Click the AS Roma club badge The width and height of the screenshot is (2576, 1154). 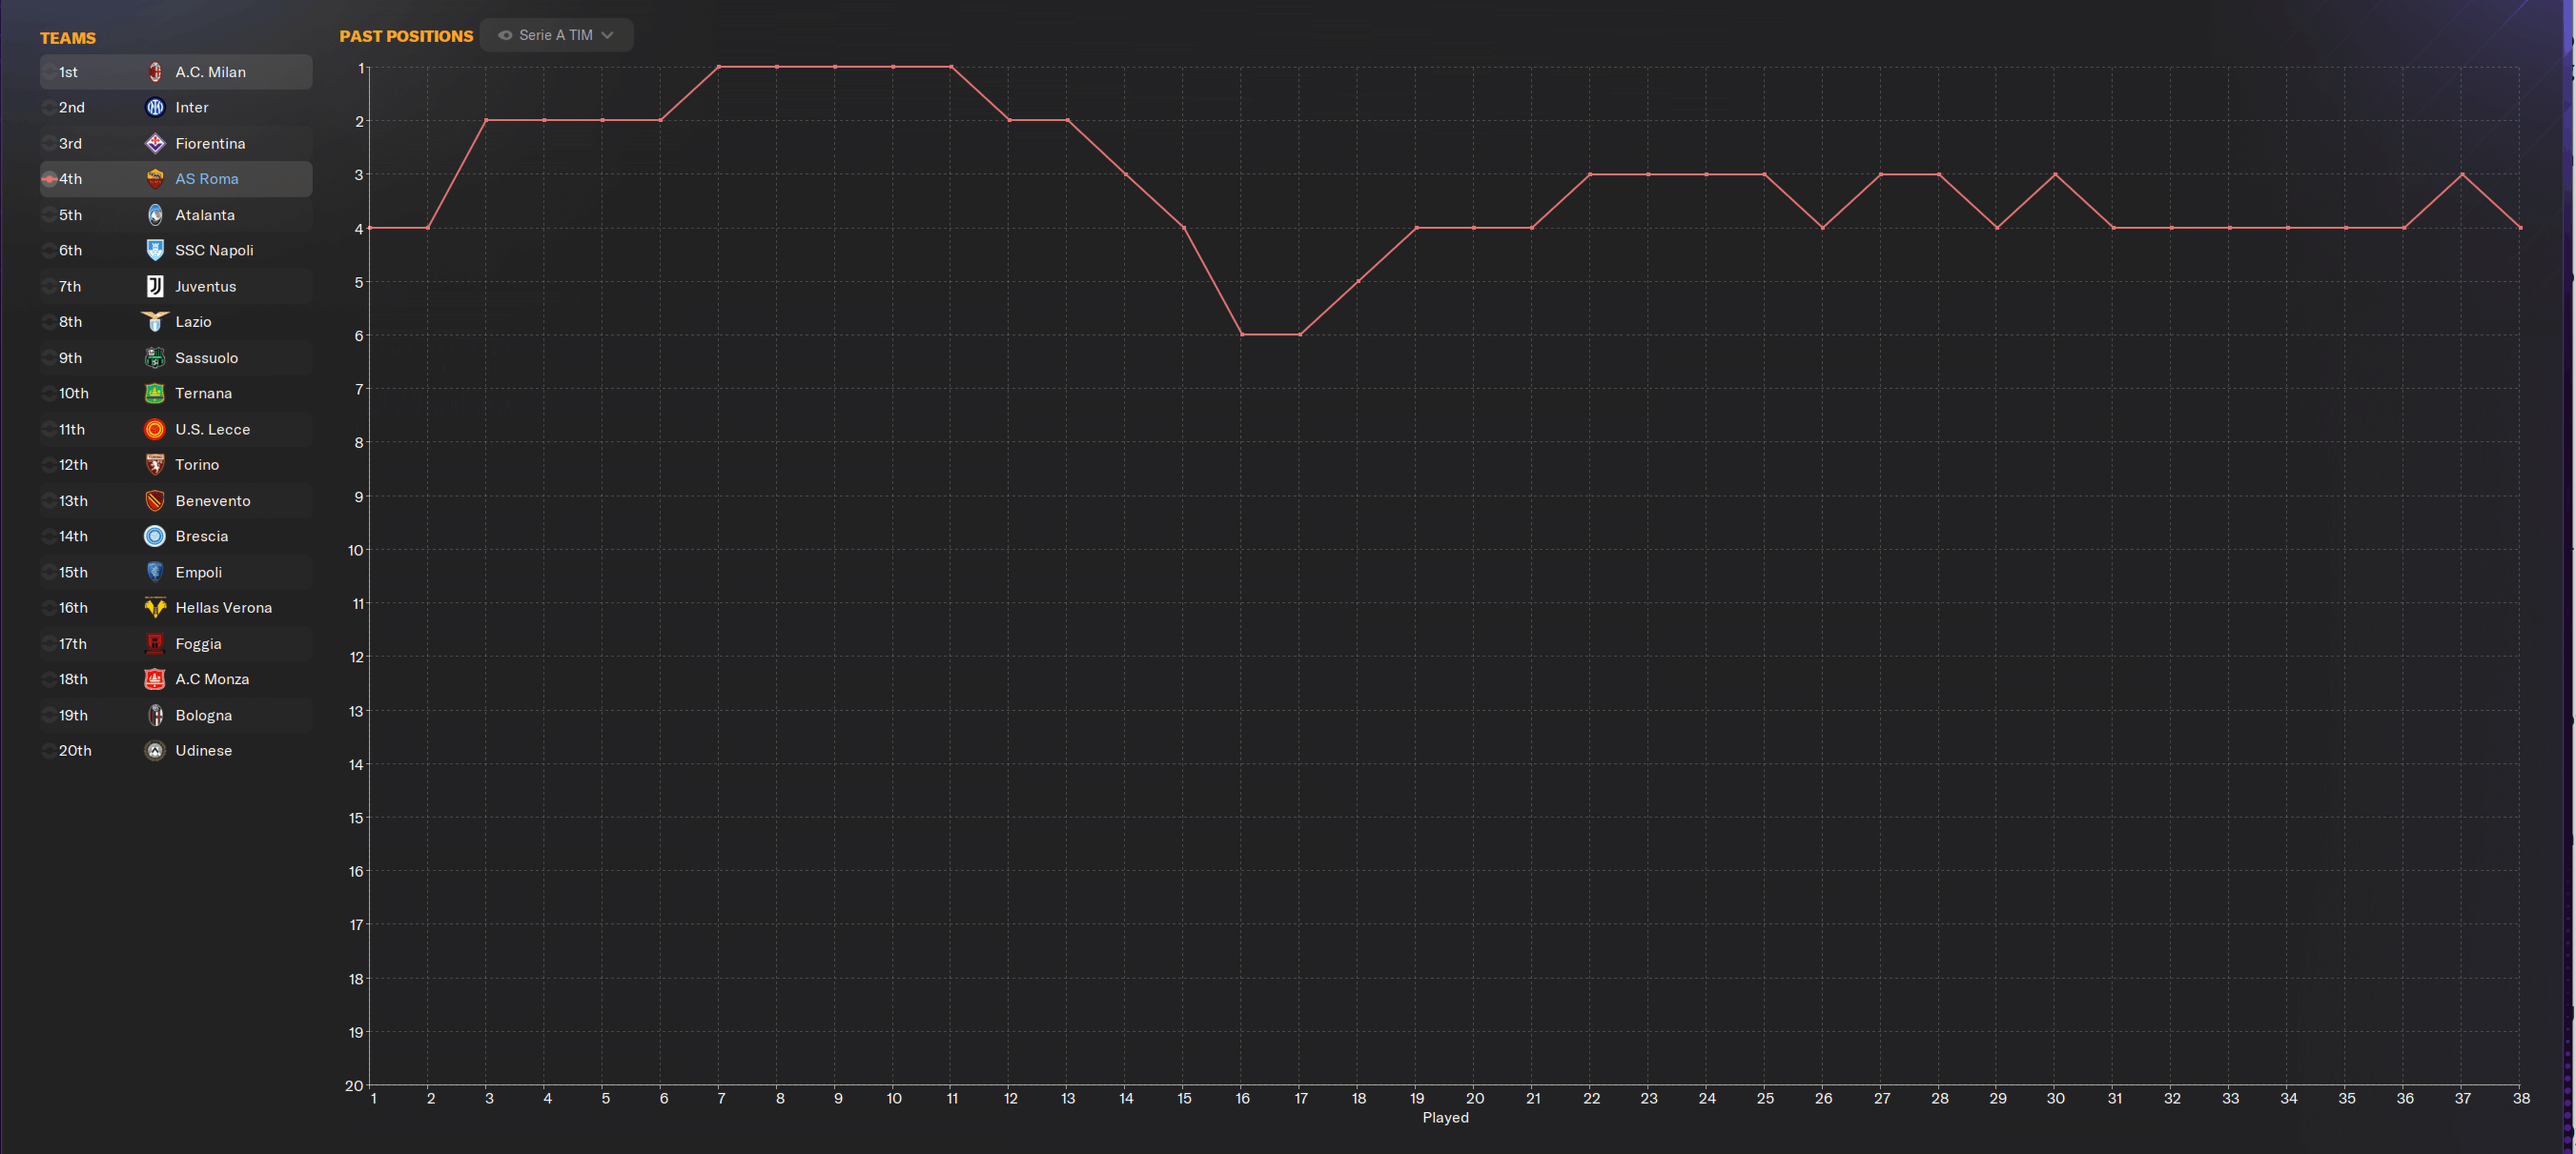(x=155, y=179)
